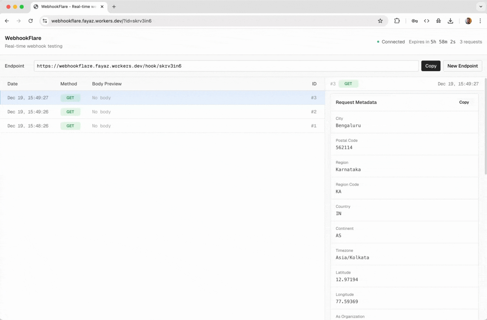The image size is (487, 320).
Task: Create a New Endpoint
Action: tap(462, 66)
